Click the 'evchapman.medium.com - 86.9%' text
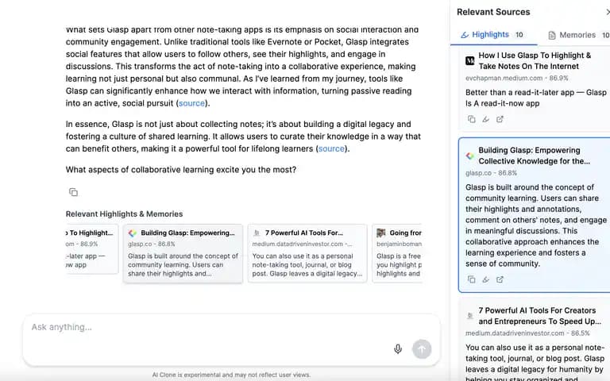Viewport: 610px width, 381px height. click(x=516, y=78)
